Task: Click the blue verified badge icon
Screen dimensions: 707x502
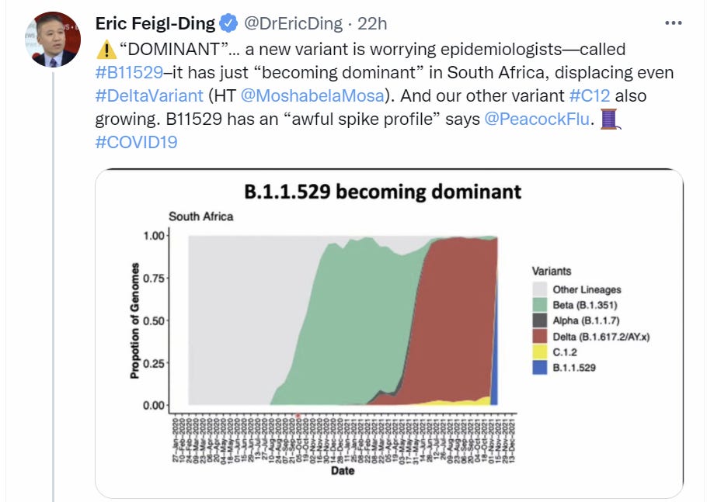Action: click(230, 23)
